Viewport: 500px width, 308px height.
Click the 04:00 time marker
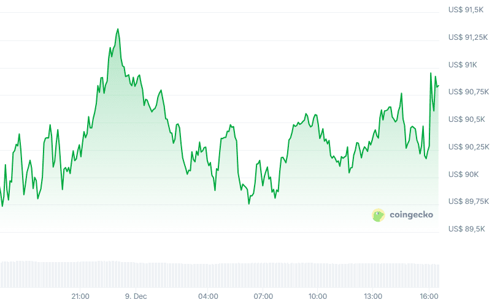tap(209, 296)
